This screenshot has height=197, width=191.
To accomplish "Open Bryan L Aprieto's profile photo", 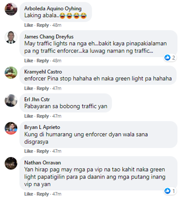I will (x=11, y=128).
